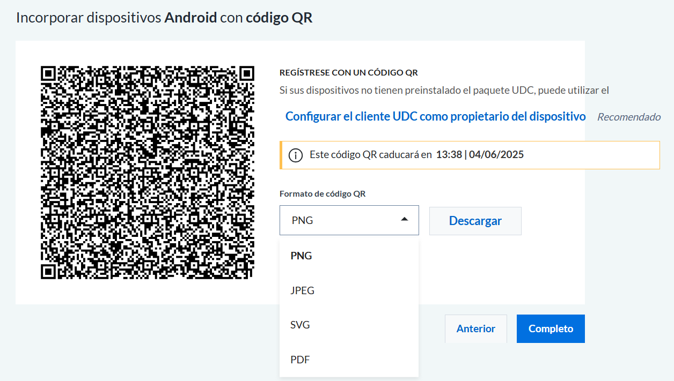
Task: Open the Configurar el cliente UDC link
Action: 435,116
